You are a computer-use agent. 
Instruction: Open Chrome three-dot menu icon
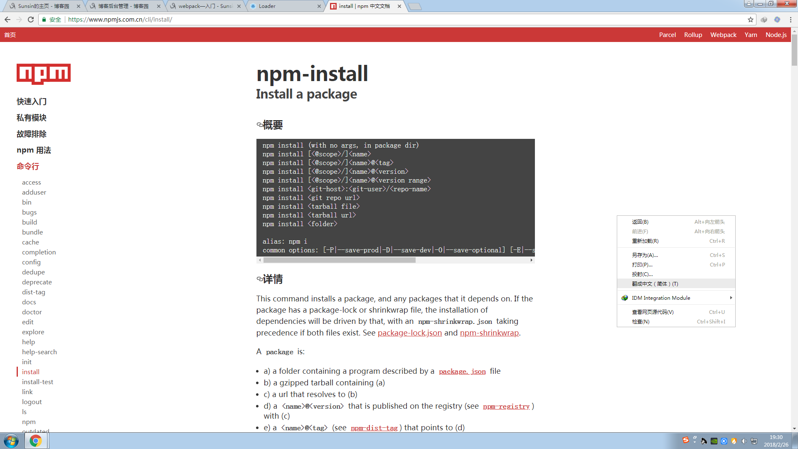(x=790, y=20)
